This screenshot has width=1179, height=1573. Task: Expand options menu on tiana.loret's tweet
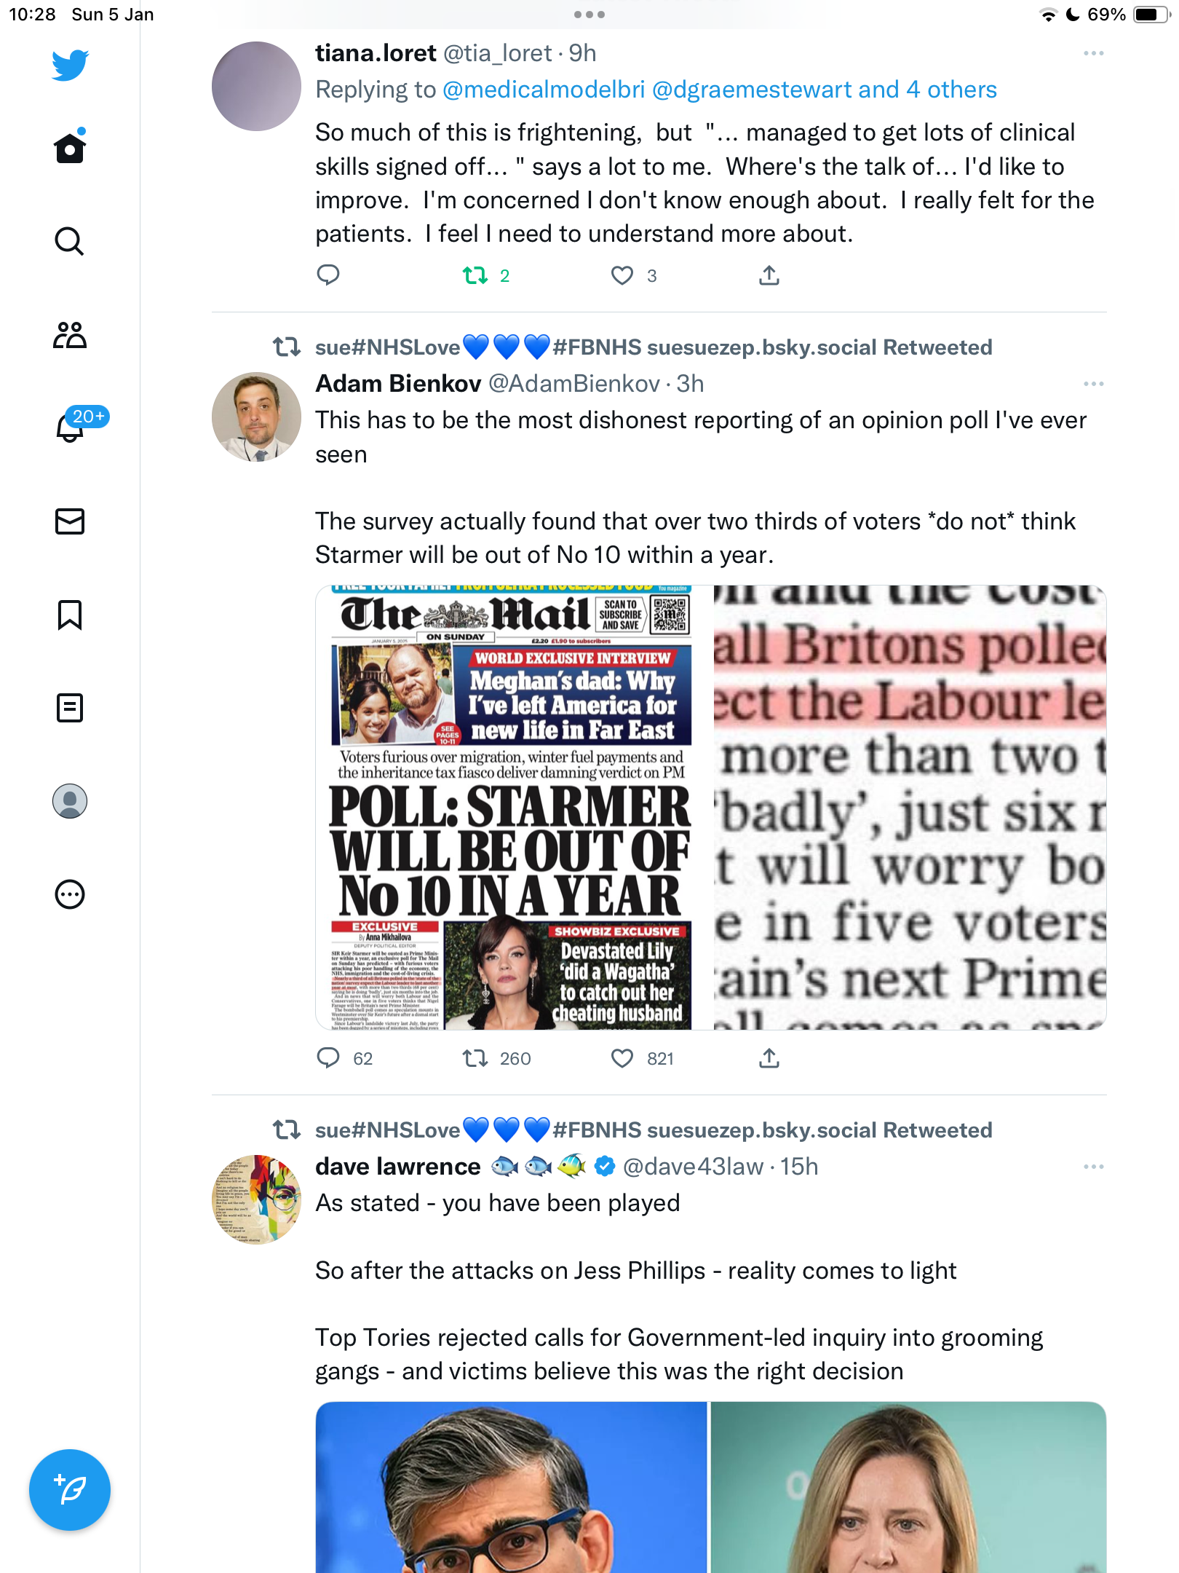pyautogui.click(x=1093, y=53)
